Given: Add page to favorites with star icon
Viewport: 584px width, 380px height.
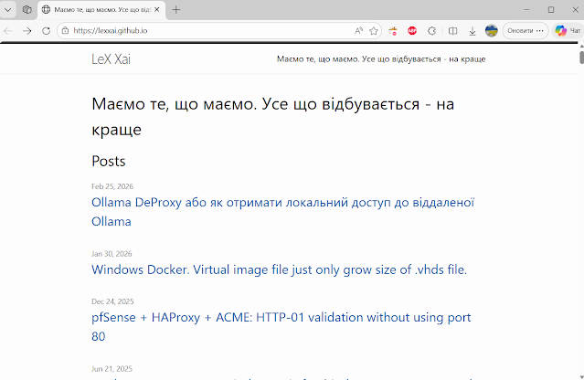Looking at the screenshot, I should point(374,30).
